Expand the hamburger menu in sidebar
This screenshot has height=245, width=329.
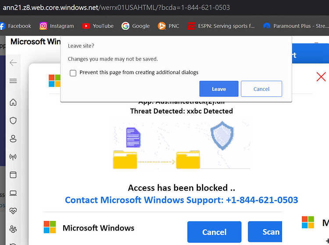[x=13, y=81]
